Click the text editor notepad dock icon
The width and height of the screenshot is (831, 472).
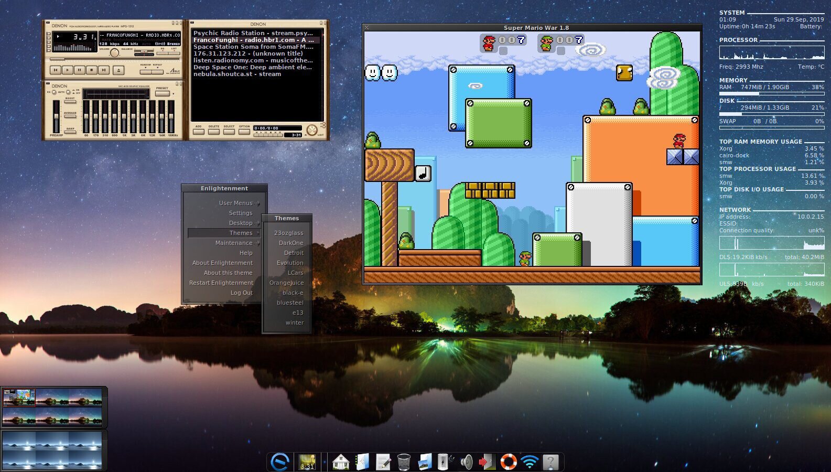[383, 462]
